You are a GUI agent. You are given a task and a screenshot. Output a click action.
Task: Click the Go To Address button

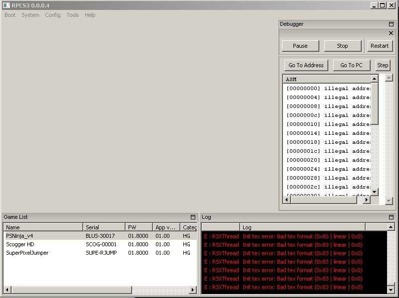pyautogui.click(x=306, y=65)
